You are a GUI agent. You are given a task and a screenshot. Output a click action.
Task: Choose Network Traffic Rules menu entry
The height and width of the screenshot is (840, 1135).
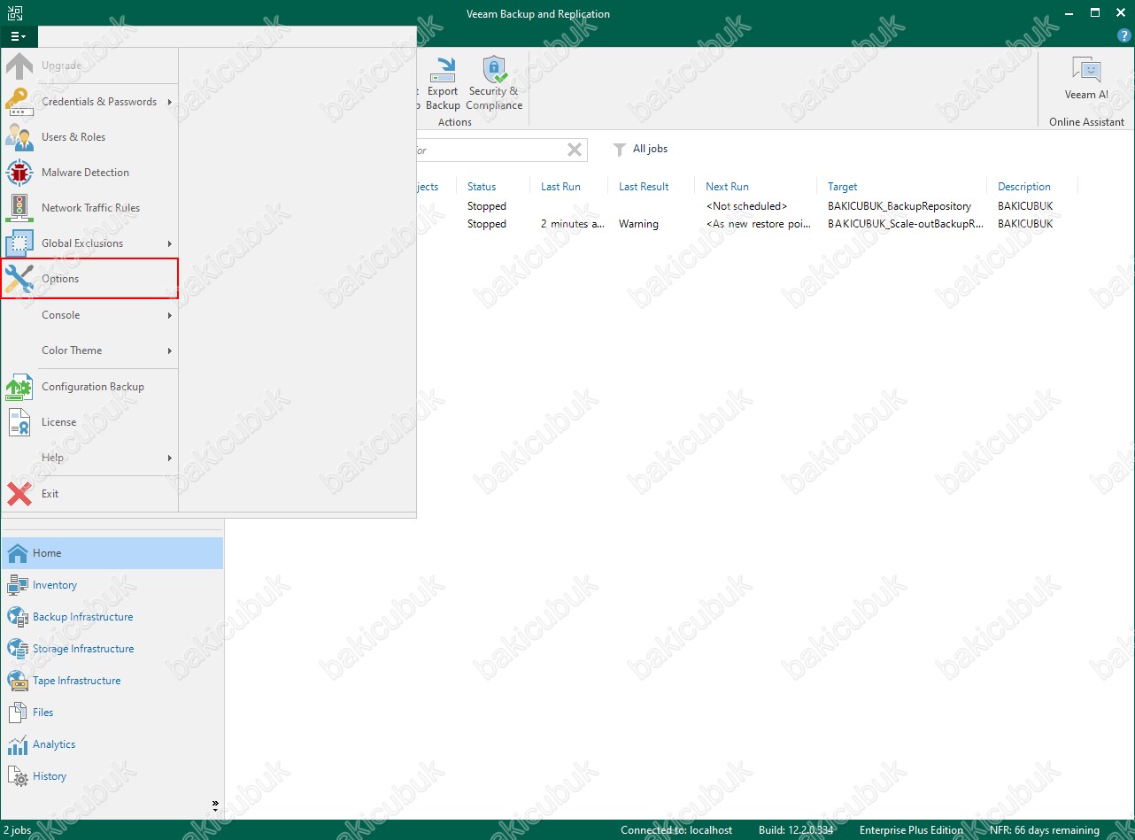89,208
